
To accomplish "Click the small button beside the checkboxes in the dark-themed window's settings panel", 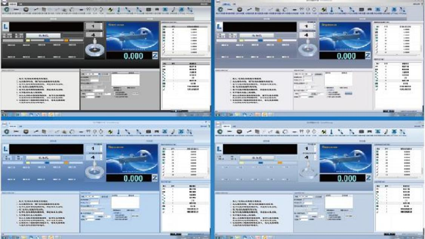I will tap(135, 93).
